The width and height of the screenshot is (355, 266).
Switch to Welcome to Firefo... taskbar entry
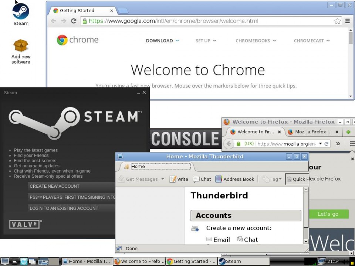(x=139, y=262)
